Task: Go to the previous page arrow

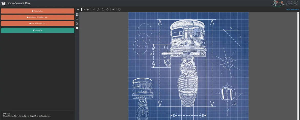Action: click(78, 9)
